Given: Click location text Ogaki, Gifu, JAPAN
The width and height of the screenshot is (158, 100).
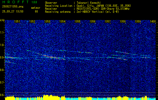Looking at the screenshot, I should point(91,6).
